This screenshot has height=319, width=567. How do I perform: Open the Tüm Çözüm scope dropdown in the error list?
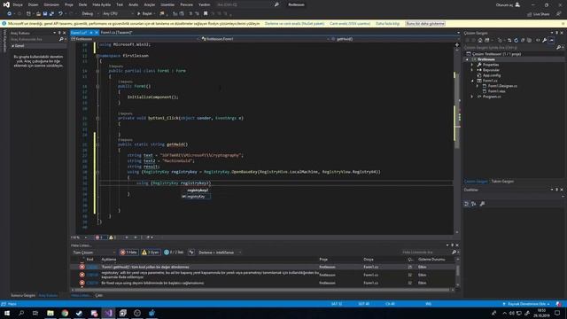(94, 252)
